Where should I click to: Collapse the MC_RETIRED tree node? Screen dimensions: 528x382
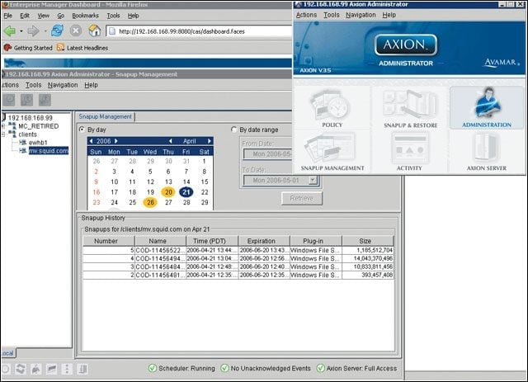pyautogui.click(x=3, y=126)
